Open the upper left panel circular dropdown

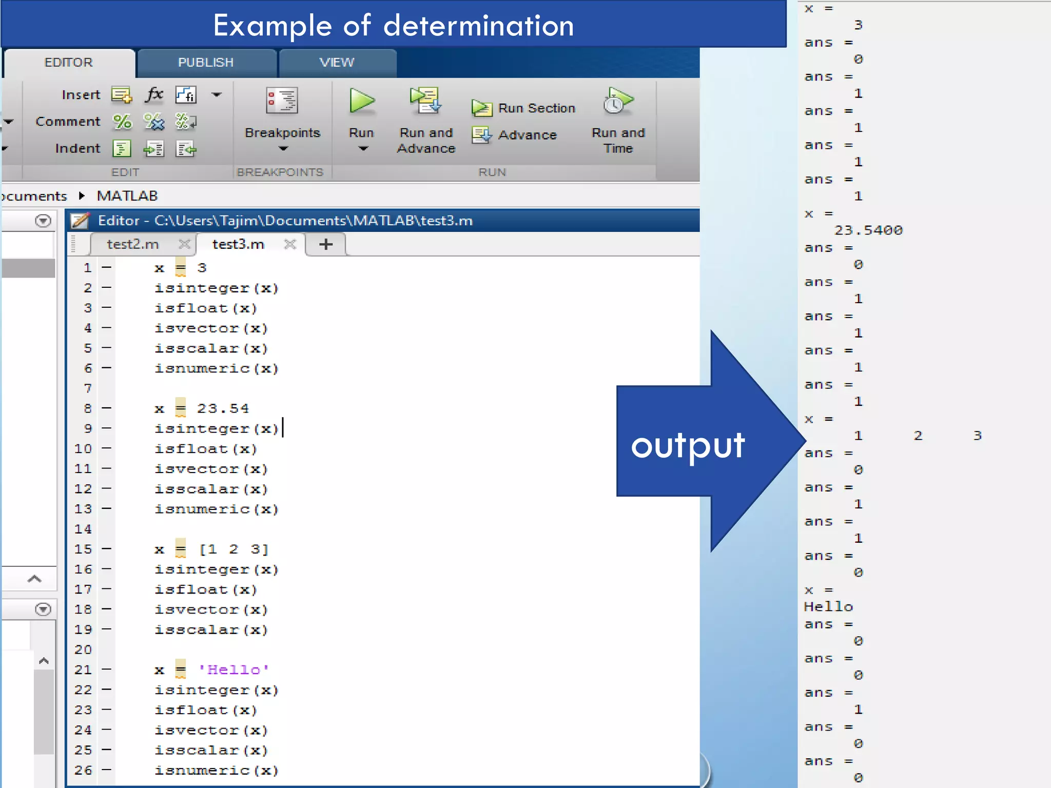click(43, 221)
